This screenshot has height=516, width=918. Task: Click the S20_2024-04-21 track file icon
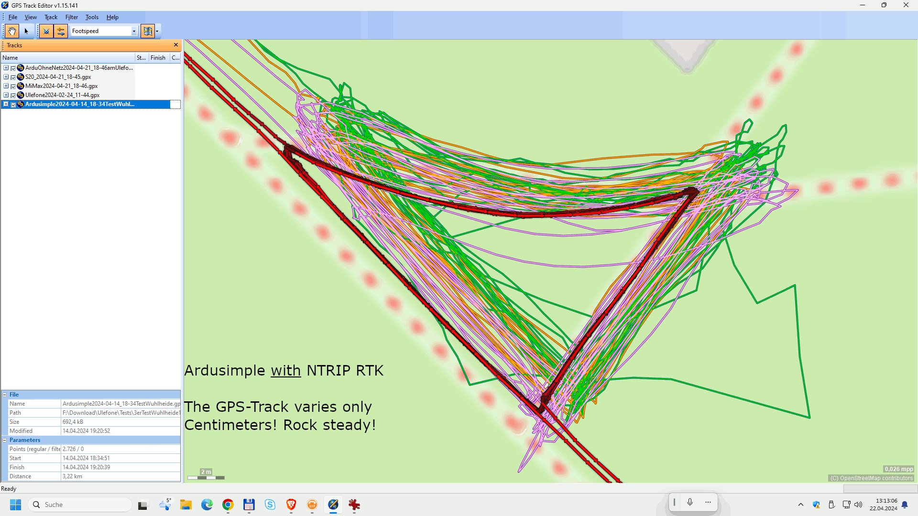coord(21,77)
